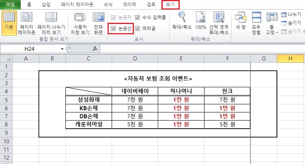Toggle the 수식 입력줄 checkbox
The height and width of the screenshot is (164, 305).
tap(137, 17)
